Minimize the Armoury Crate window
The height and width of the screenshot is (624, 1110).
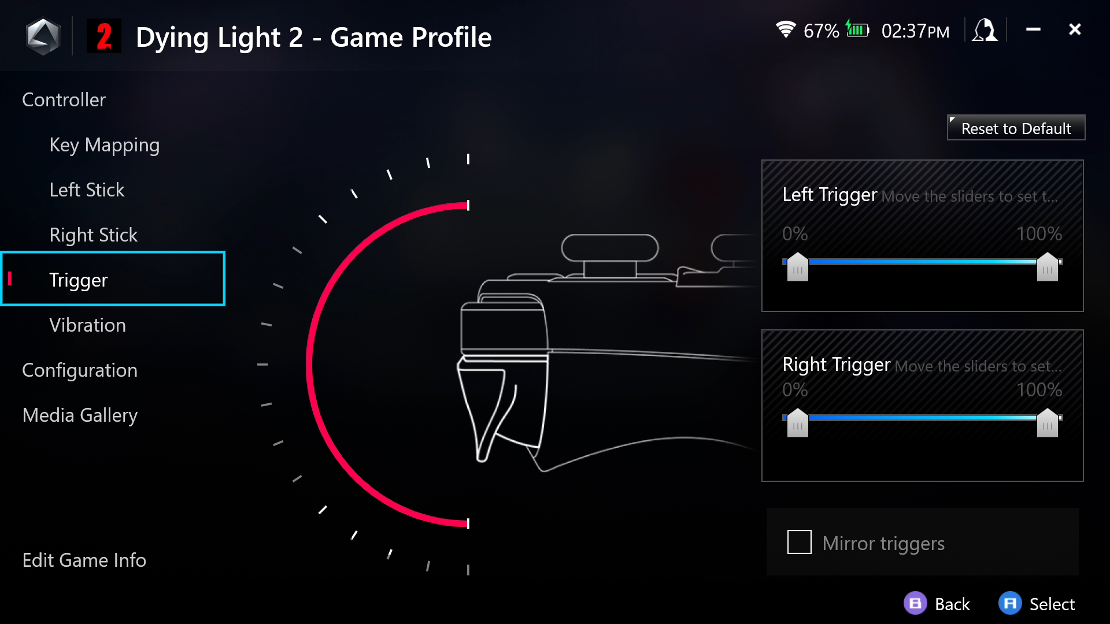[x=1033, y=29]
